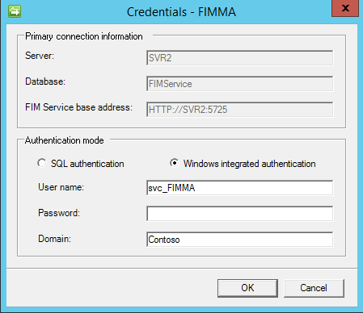Click the "Primary connection information" group label

click(x=84, y=36)
